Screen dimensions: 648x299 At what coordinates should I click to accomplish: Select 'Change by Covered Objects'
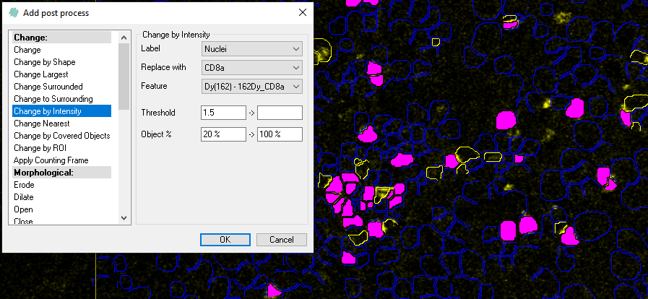61,136
